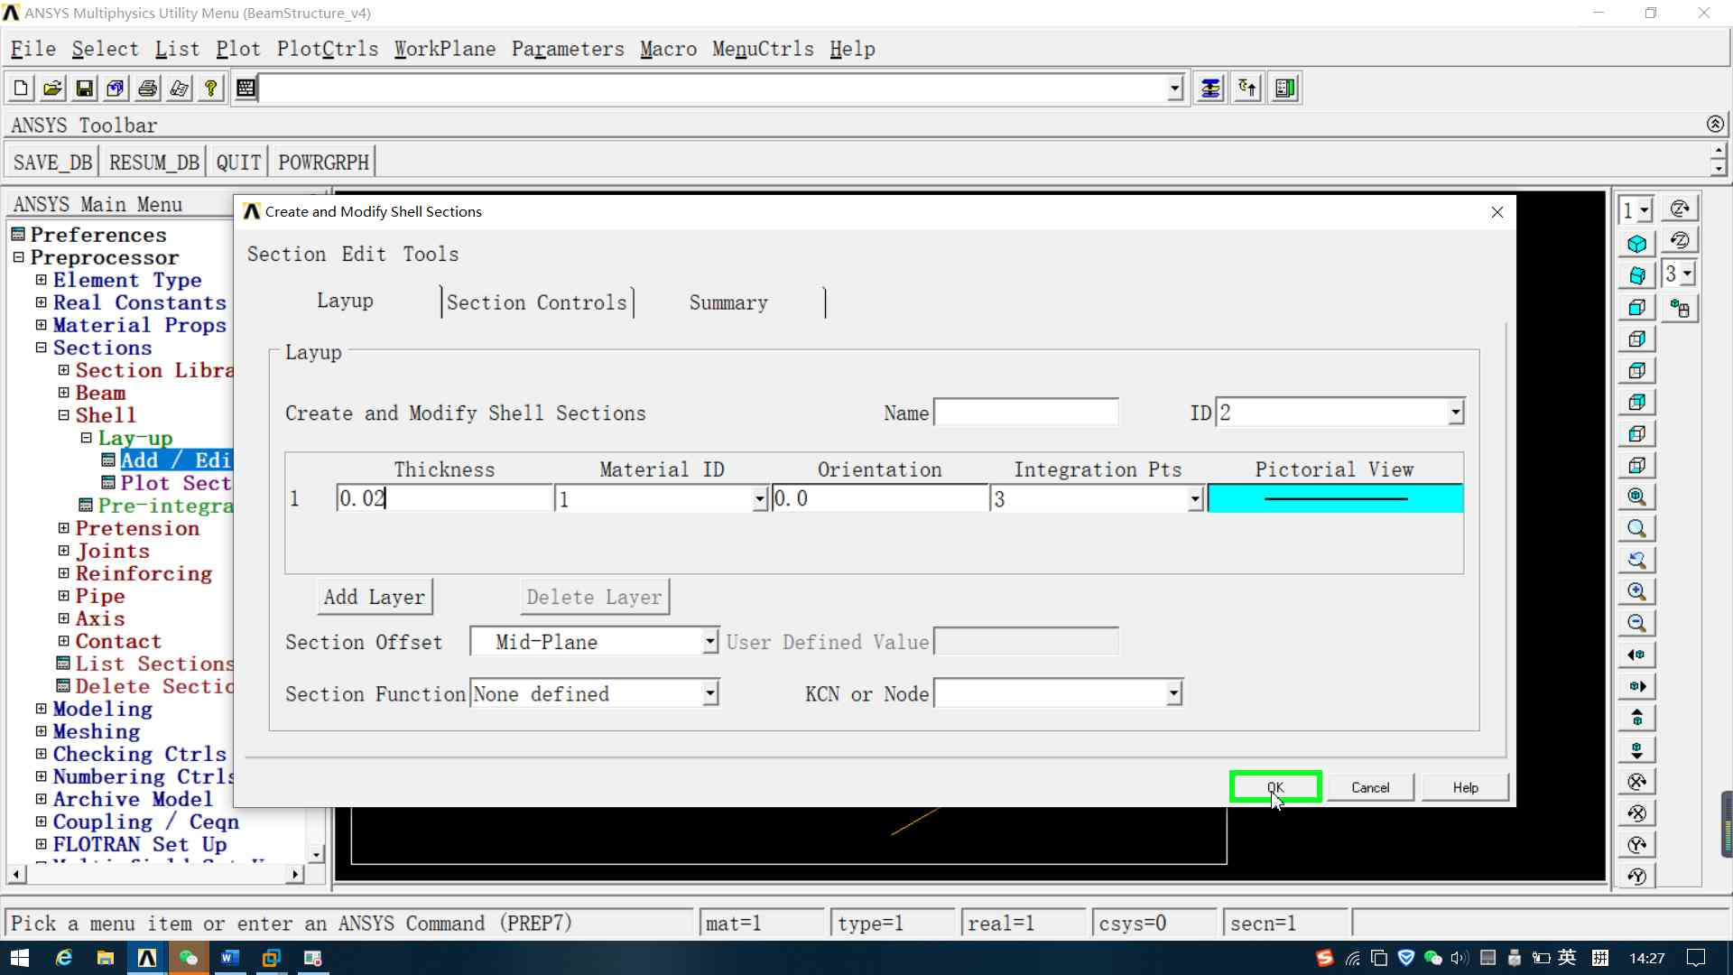Open the Integration Pts dropdown
The width and height of the screenshot is (1733, 975).
(x=1195, y=499)
